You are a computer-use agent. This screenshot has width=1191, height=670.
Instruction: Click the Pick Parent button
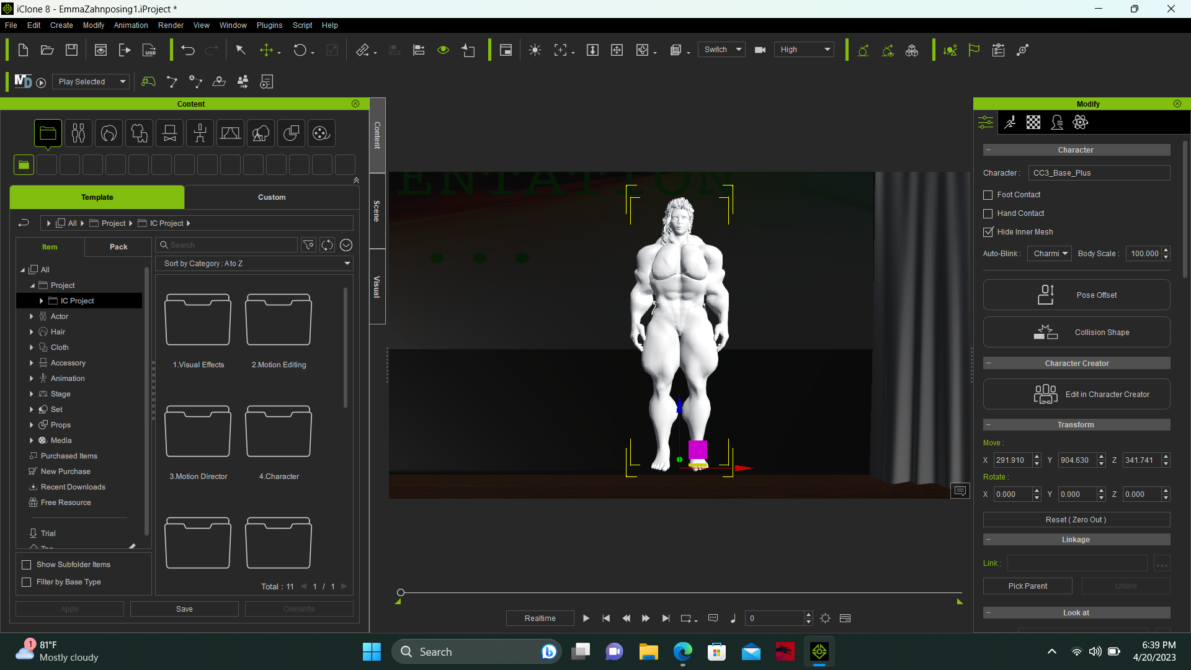[1027, 586]
